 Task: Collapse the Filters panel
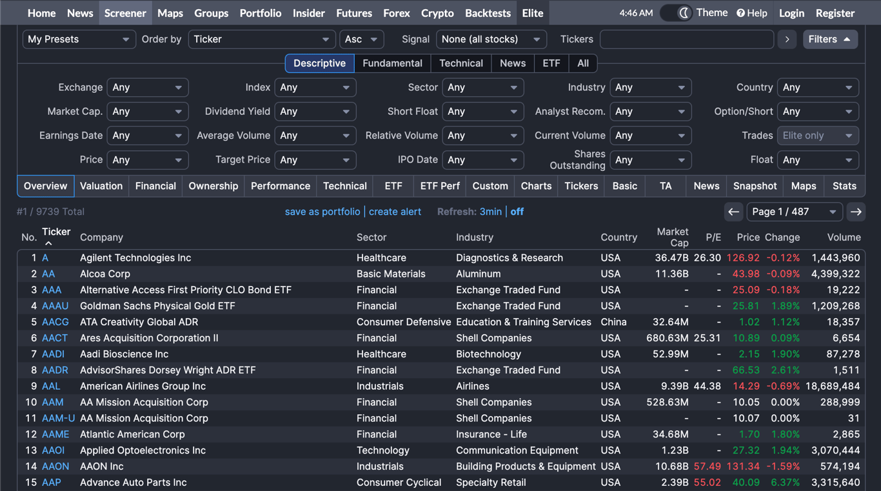tap(830, 39)
